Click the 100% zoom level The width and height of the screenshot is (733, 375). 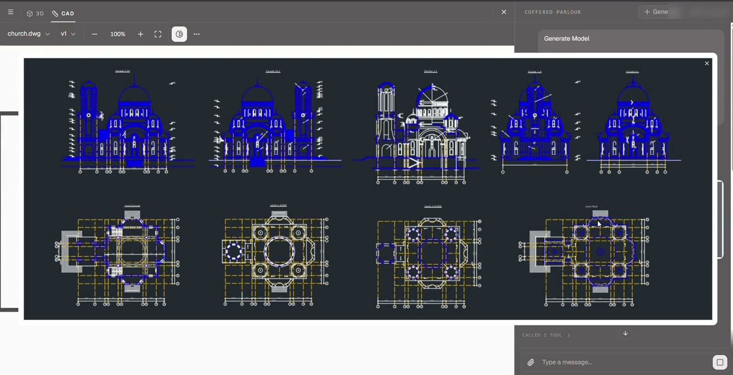click(x=118, y=34)
